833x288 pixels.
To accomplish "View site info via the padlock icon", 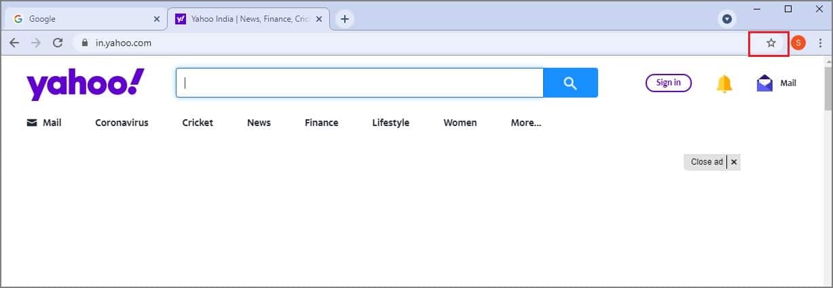I will (x=85, y=43).
